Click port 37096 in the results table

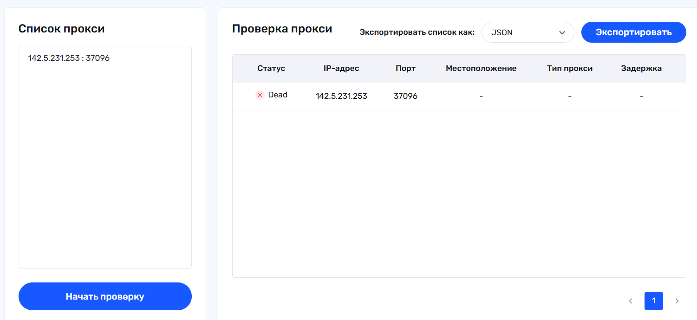405,96
